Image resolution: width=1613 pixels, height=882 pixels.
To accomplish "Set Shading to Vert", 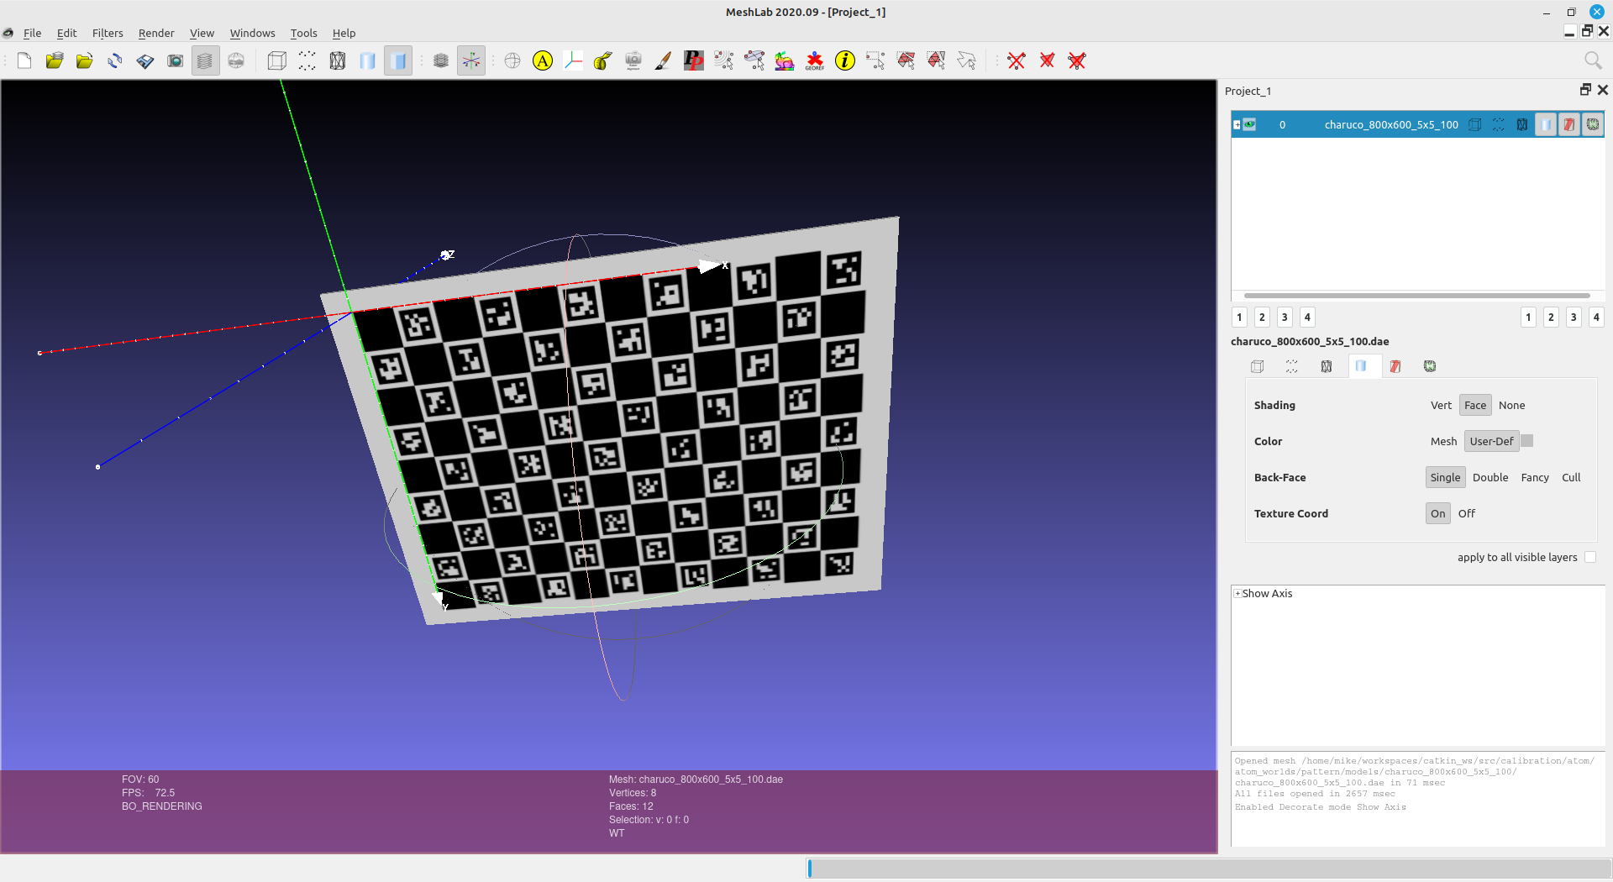I will [1440, 406].
